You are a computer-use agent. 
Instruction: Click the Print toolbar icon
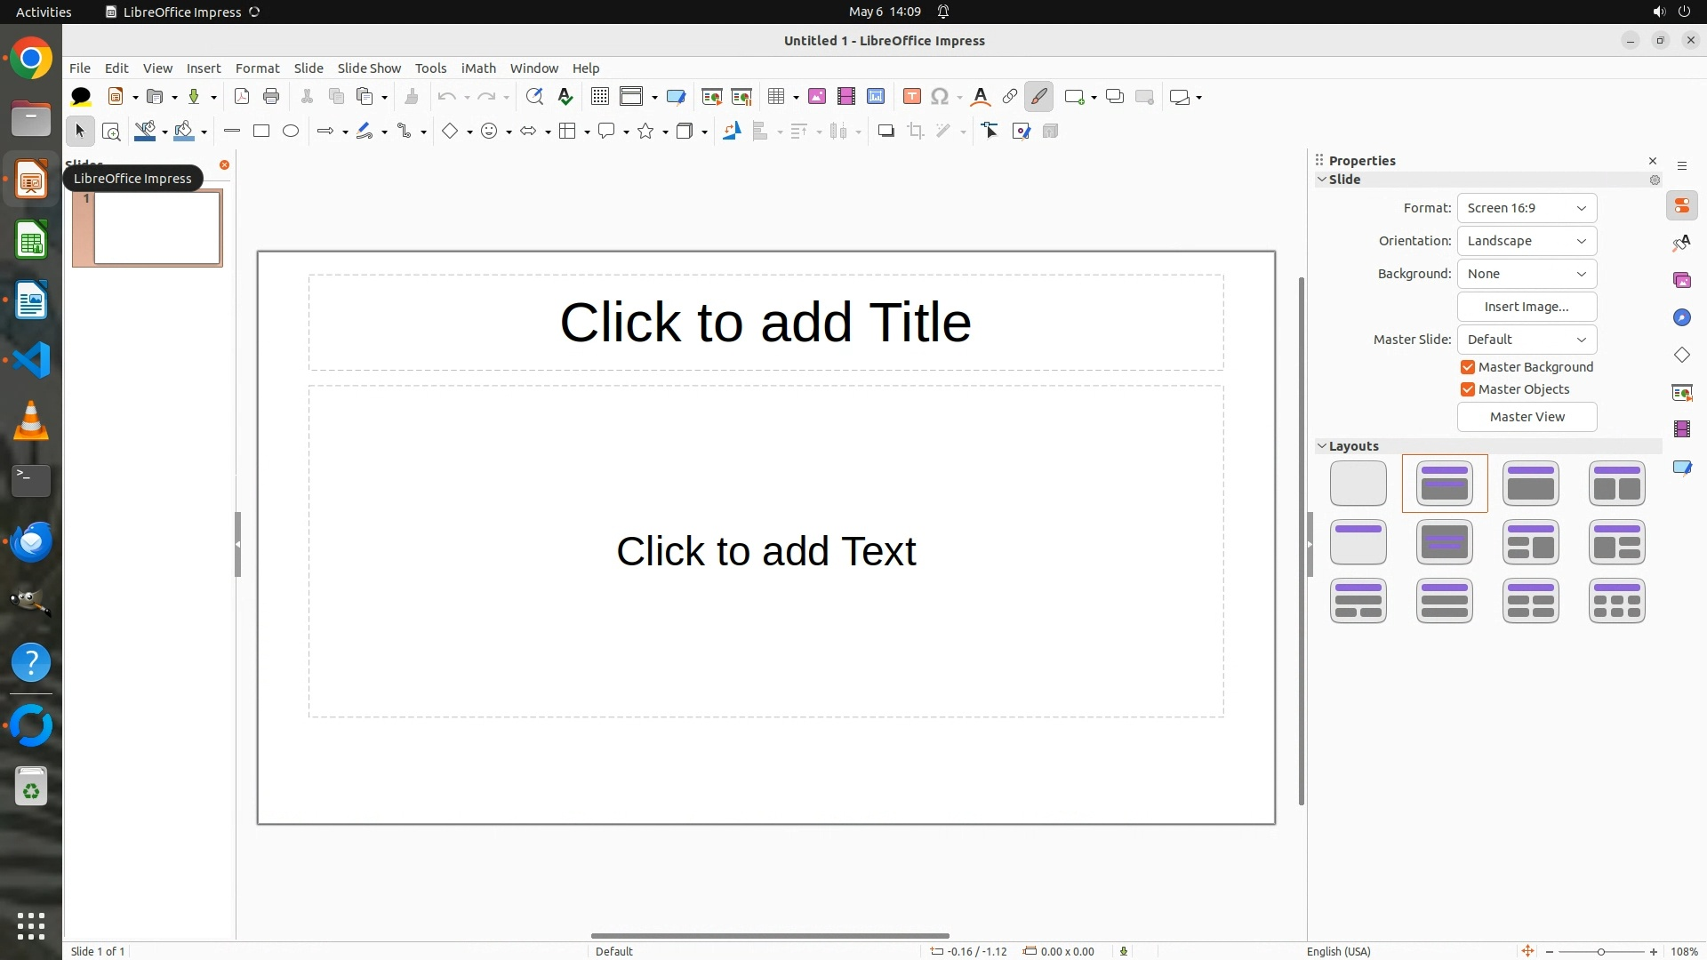click(x=271, y=97)
